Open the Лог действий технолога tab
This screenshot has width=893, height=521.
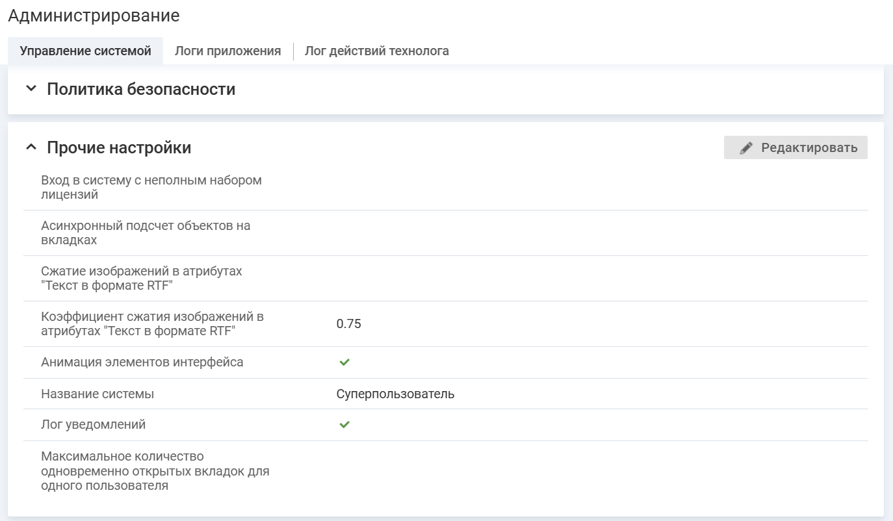[376, 51]
